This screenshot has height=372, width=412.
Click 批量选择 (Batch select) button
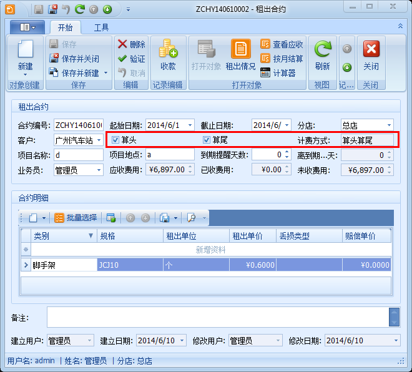pyautogui.click(x=76, y=218)
